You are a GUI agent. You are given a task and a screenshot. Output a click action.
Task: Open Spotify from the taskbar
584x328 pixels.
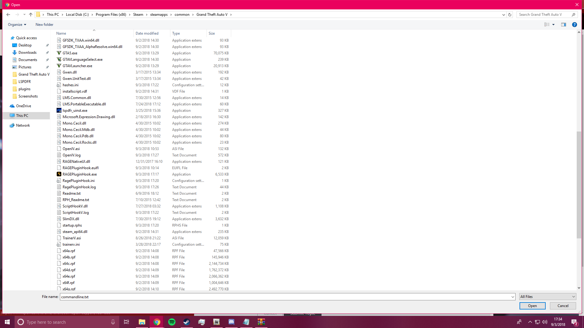coord(172,322)
